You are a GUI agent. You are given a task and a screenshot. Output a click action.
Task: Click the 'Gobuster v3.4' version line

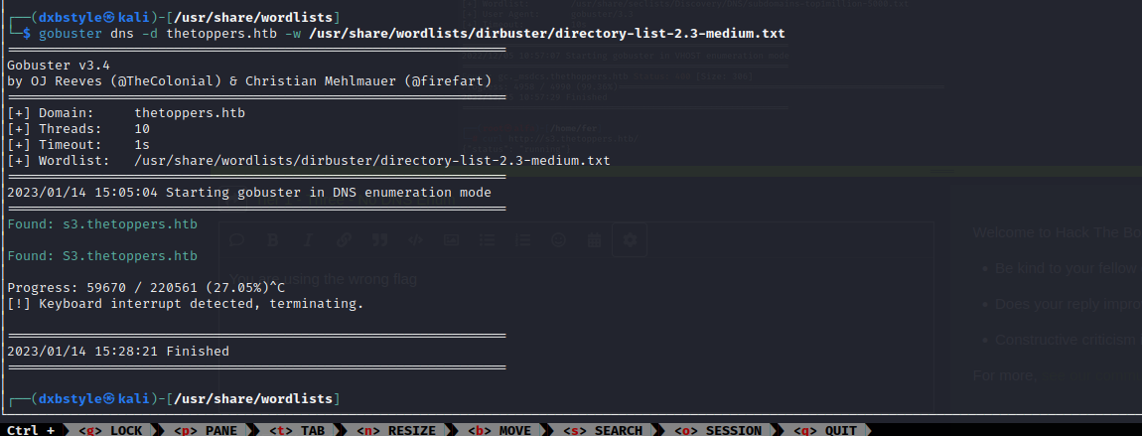coord(59,66)
